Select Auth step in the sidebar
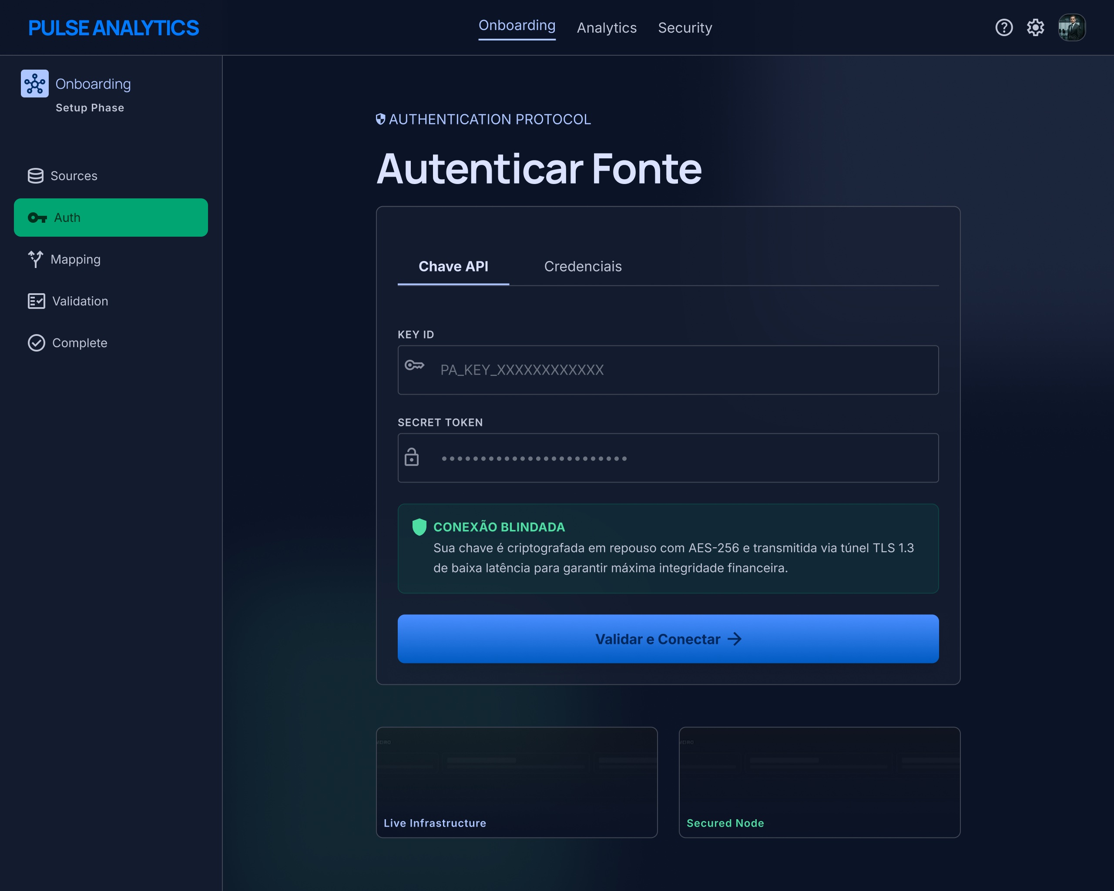Viewport: 1114px width, 891px height. 111,218
